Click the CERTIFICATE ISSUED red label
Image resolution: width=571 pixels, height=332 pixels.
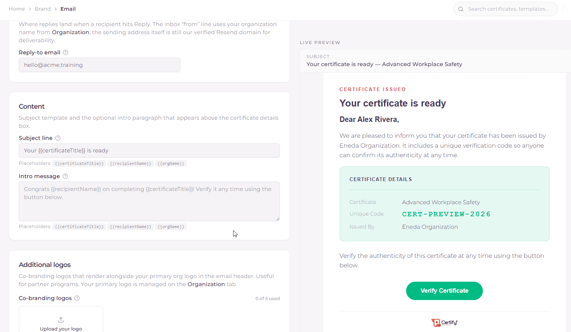point(372,89)
